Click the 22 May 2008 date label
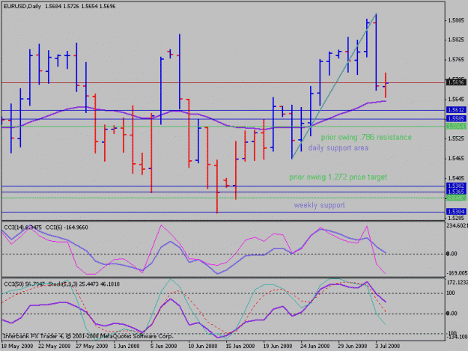The width and height of the screenshot is (468, 351). 55,346
